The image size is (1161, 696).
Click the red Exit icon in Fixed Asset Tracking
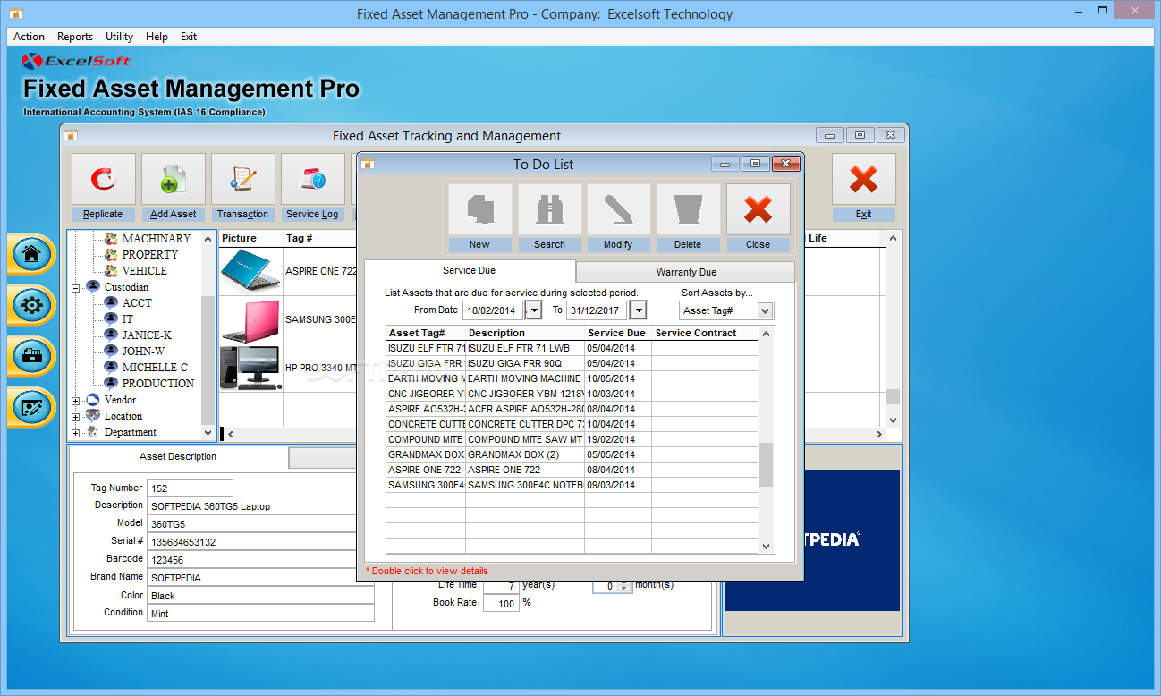click(x=863, y=179)
